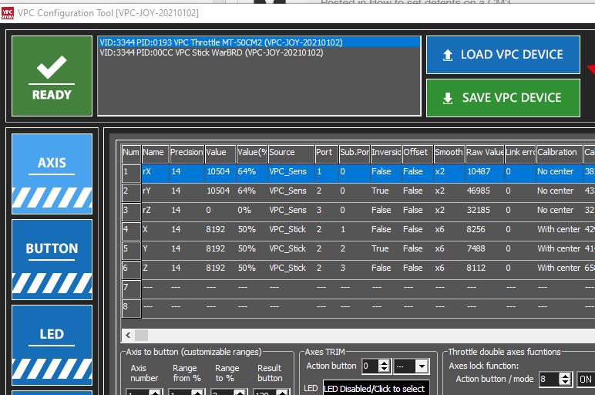Click the green READY status button
This screenshot has height=395, width=595.
tap(52, 76)
